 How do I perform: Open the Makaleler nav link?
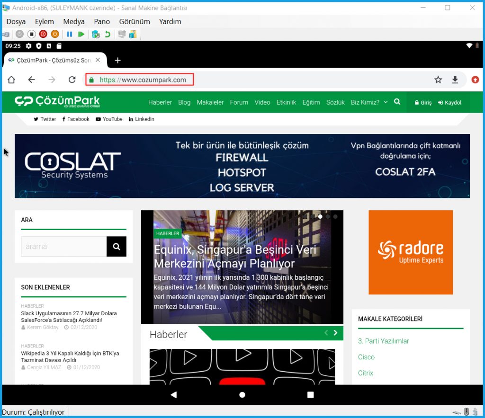tap(210, 102)
